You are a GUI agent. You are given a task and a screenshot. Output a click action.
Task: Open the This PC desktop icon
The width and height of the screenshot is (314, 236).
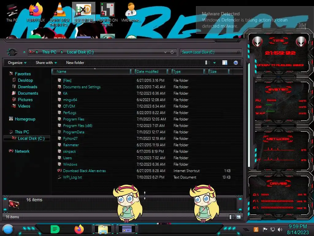coord(12,13)
